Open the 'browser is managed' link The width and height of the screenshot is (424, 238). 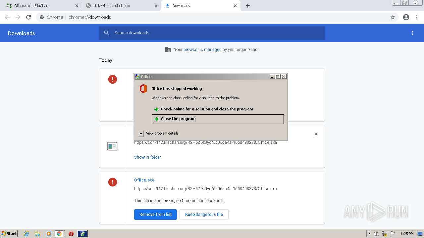202,50
